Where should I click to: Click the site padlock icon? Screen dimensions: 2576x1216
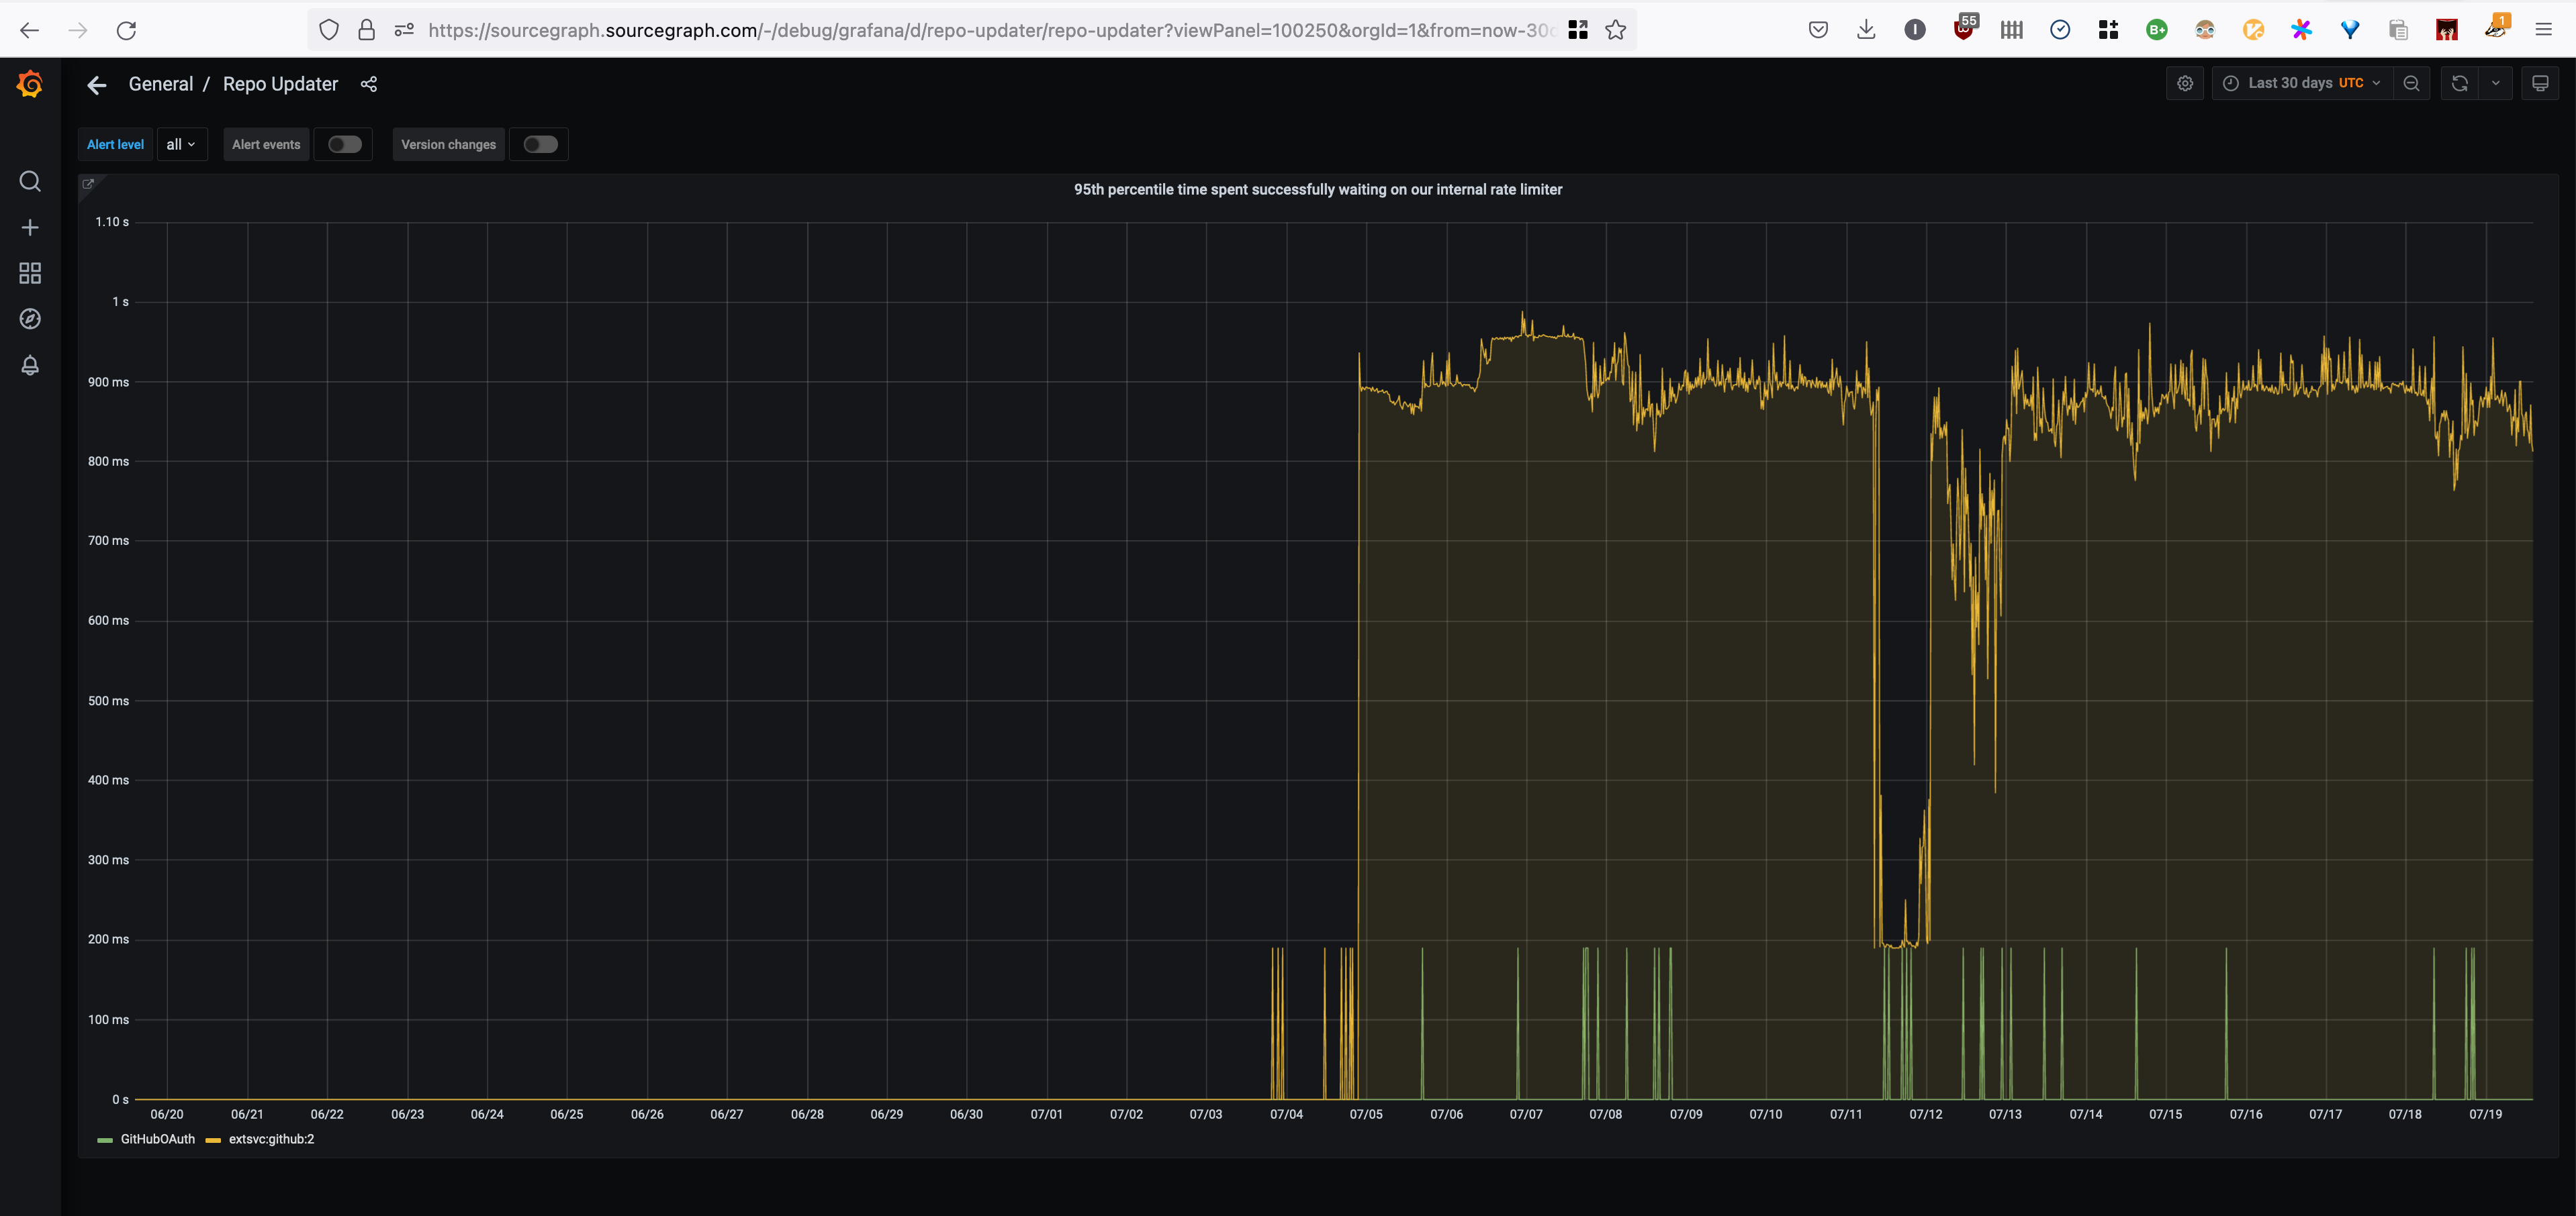(366, 30)
